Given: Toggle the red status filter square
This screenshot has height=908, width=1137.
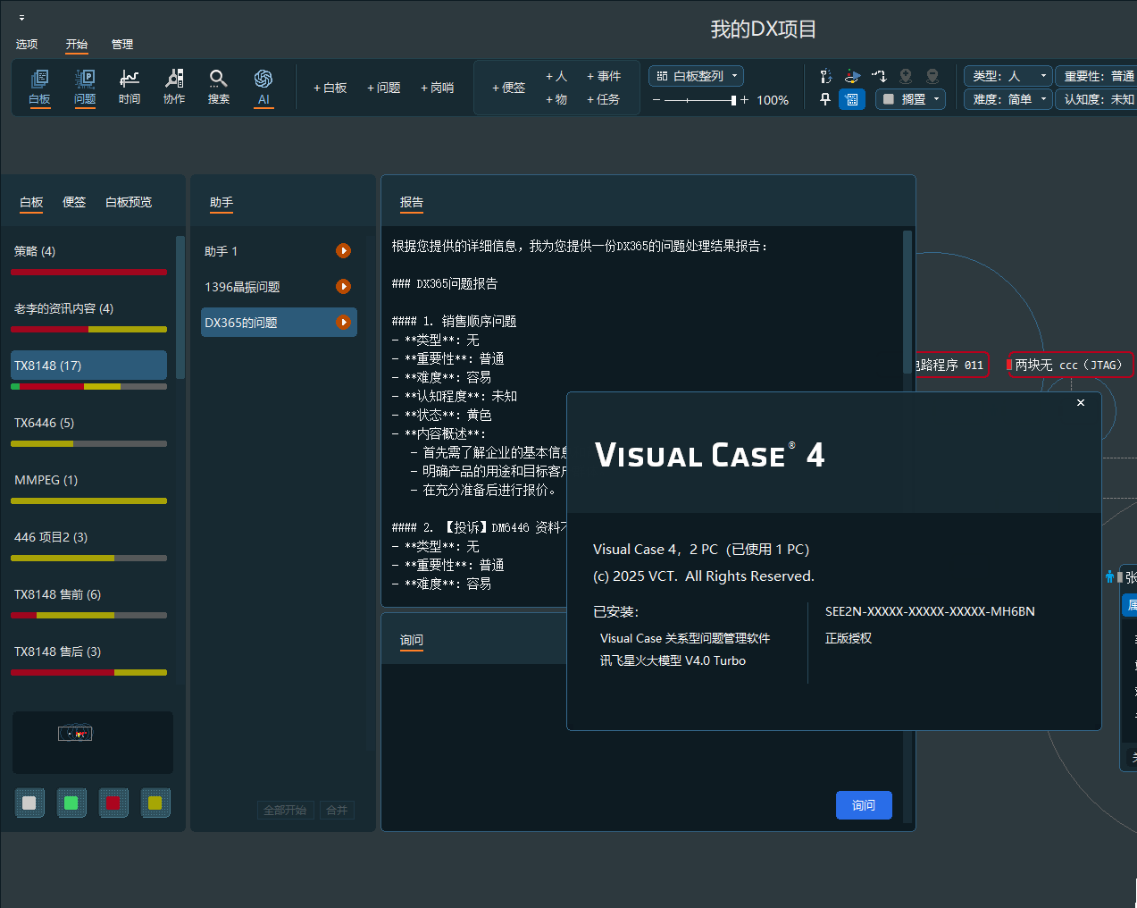Looking at the screenshot, I should (113, 803).
